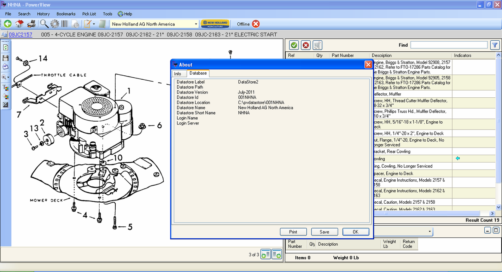The image size is (502, 272).
Task: Click the document-with-gear toolbar icon
Action: (75, 24)
